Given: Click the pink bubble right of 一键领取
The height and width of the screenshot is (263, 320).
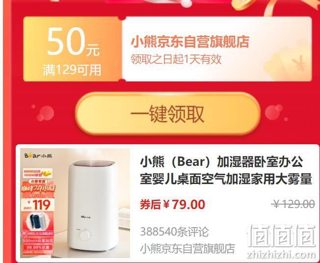Looking at the screenshot, I should (x=274, y=113).
